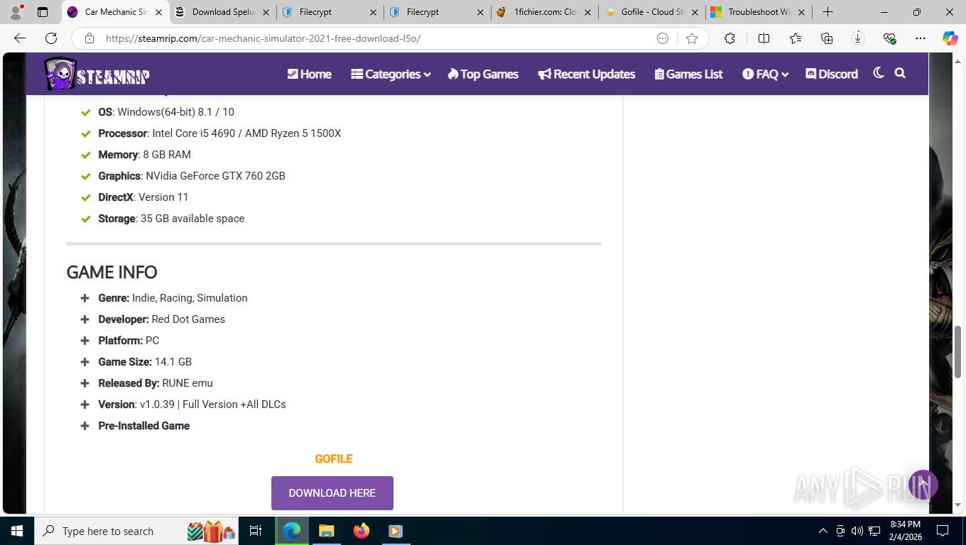Open Downloads icon in toolbar
Image resolution: width=966 pixels, height=545 pixels.
(858, 38)
